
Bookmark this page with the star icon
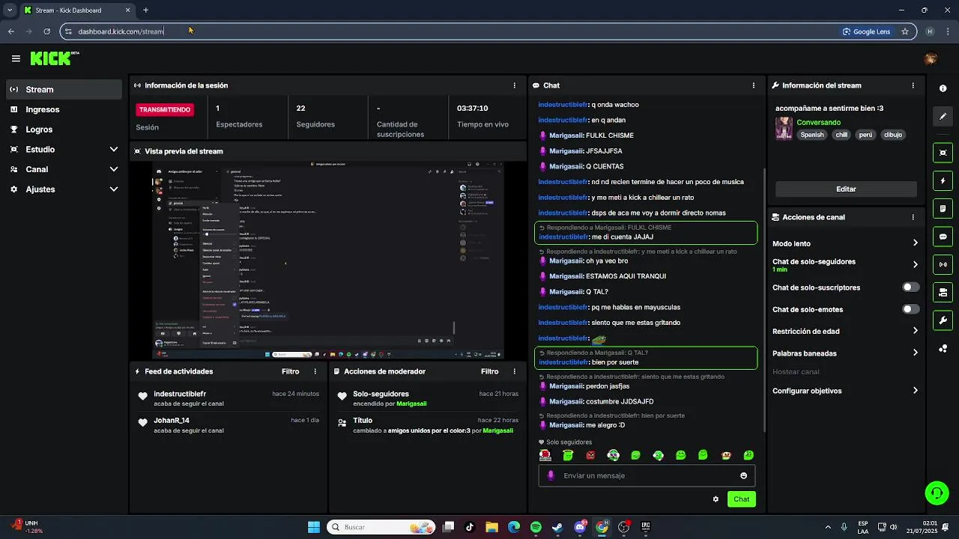(x=905, y=31)
